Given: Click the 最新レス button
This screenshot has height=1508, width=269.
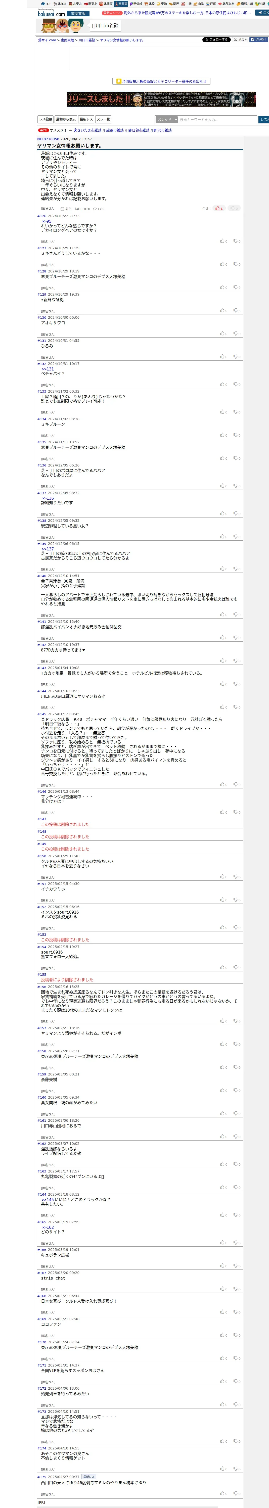Looking at the screenshot, I should [86, 119].
